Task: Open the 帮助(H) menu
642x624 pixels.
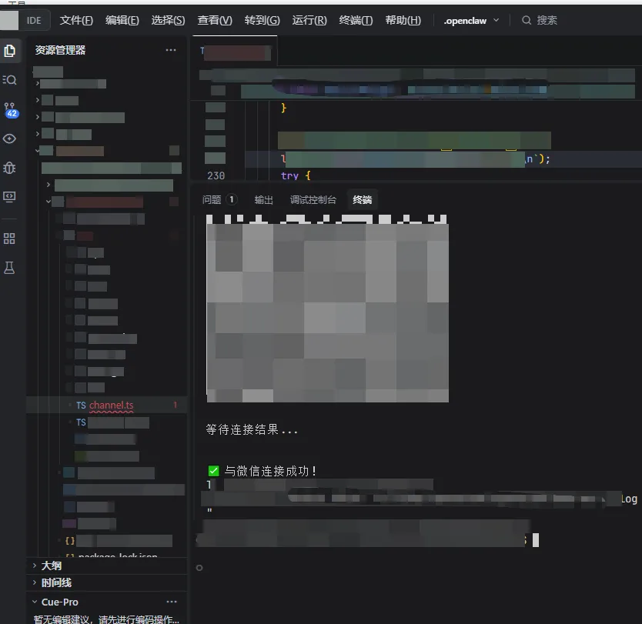Action: (x=403, y=20)
